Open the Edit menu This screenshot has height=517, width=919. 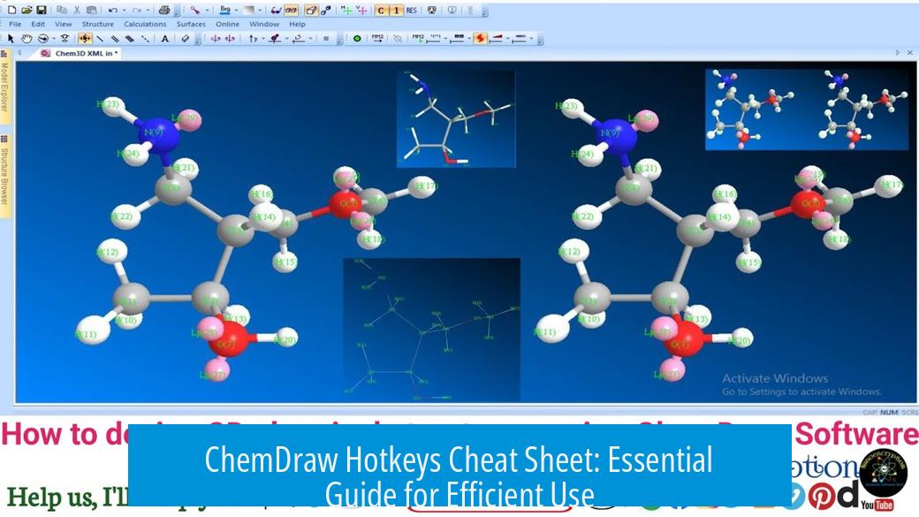tap(38, 24)
